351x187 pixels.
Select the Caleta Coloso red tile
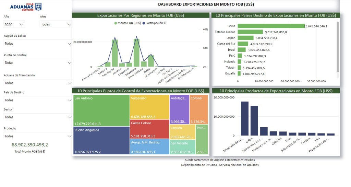click(x=149, y=129)
